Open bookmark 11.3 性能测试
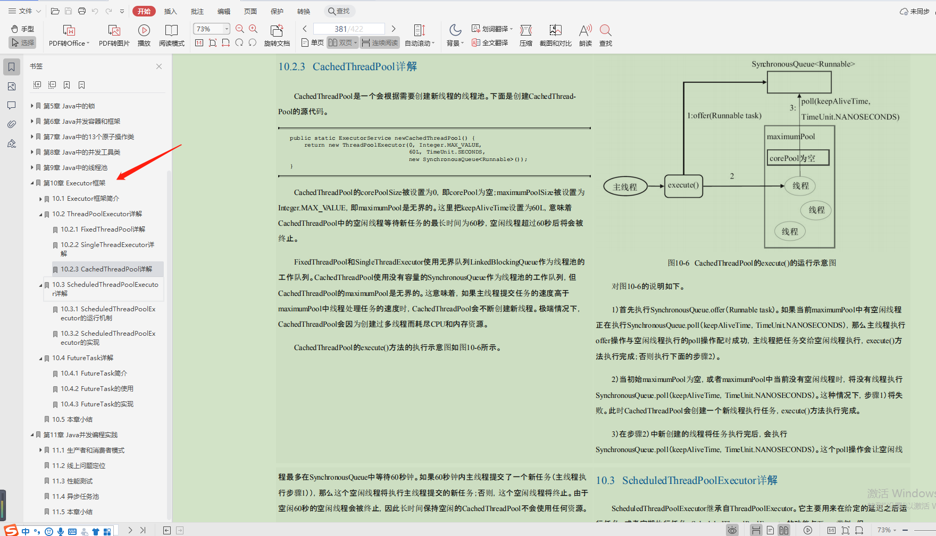The image size is (936, 536). pos(72,481)
